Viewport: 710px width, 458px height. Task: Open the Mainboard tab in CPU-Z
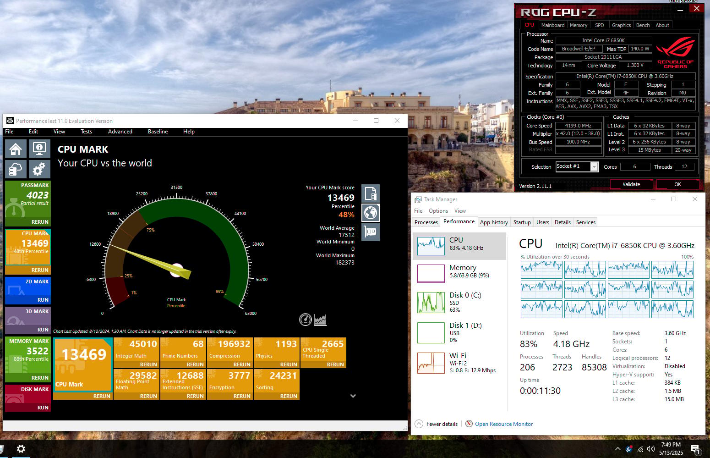coord(553,25)
